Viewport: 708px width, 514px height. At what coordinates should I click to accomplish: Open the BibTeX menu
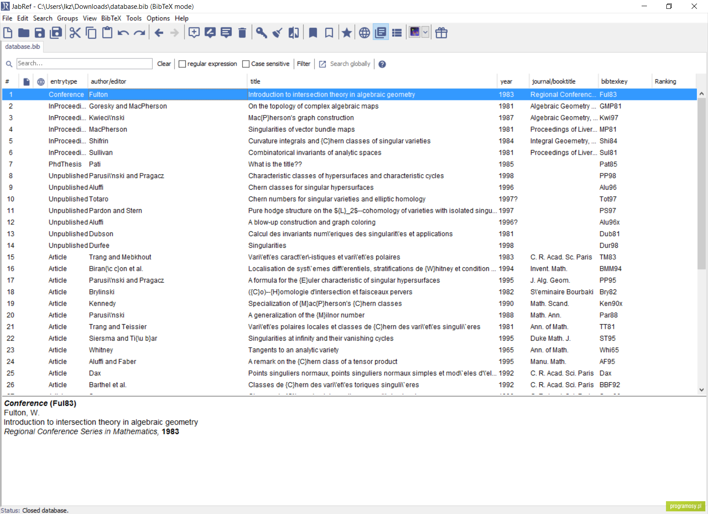[x=111, y=18]
